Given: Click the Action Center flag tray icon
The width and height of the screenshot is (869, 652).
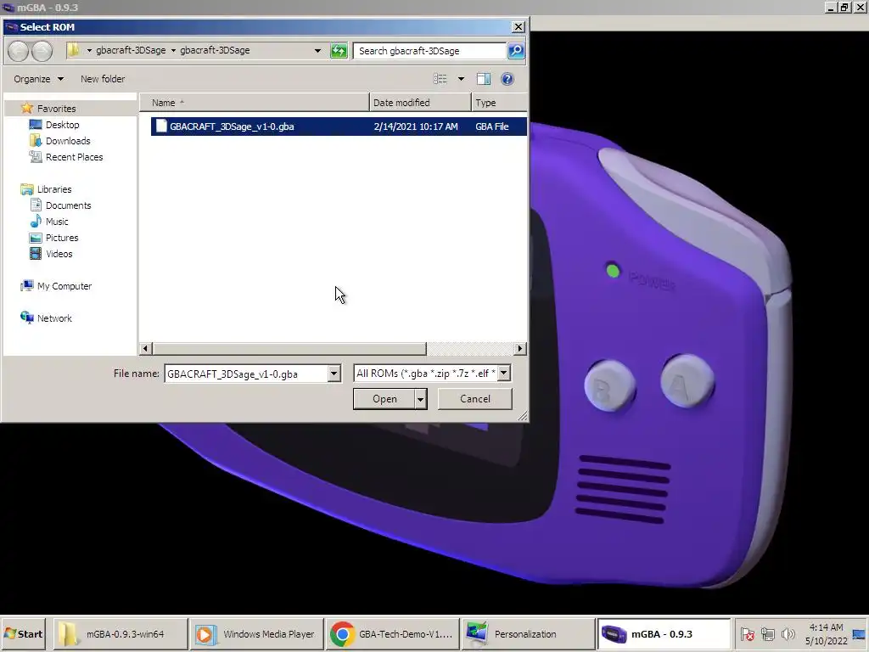Looking at the screenshot, I should click(x=747, y=633).
